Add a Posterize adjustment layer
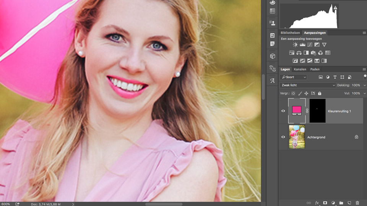367x206 pixels. (x=302, y=61)
